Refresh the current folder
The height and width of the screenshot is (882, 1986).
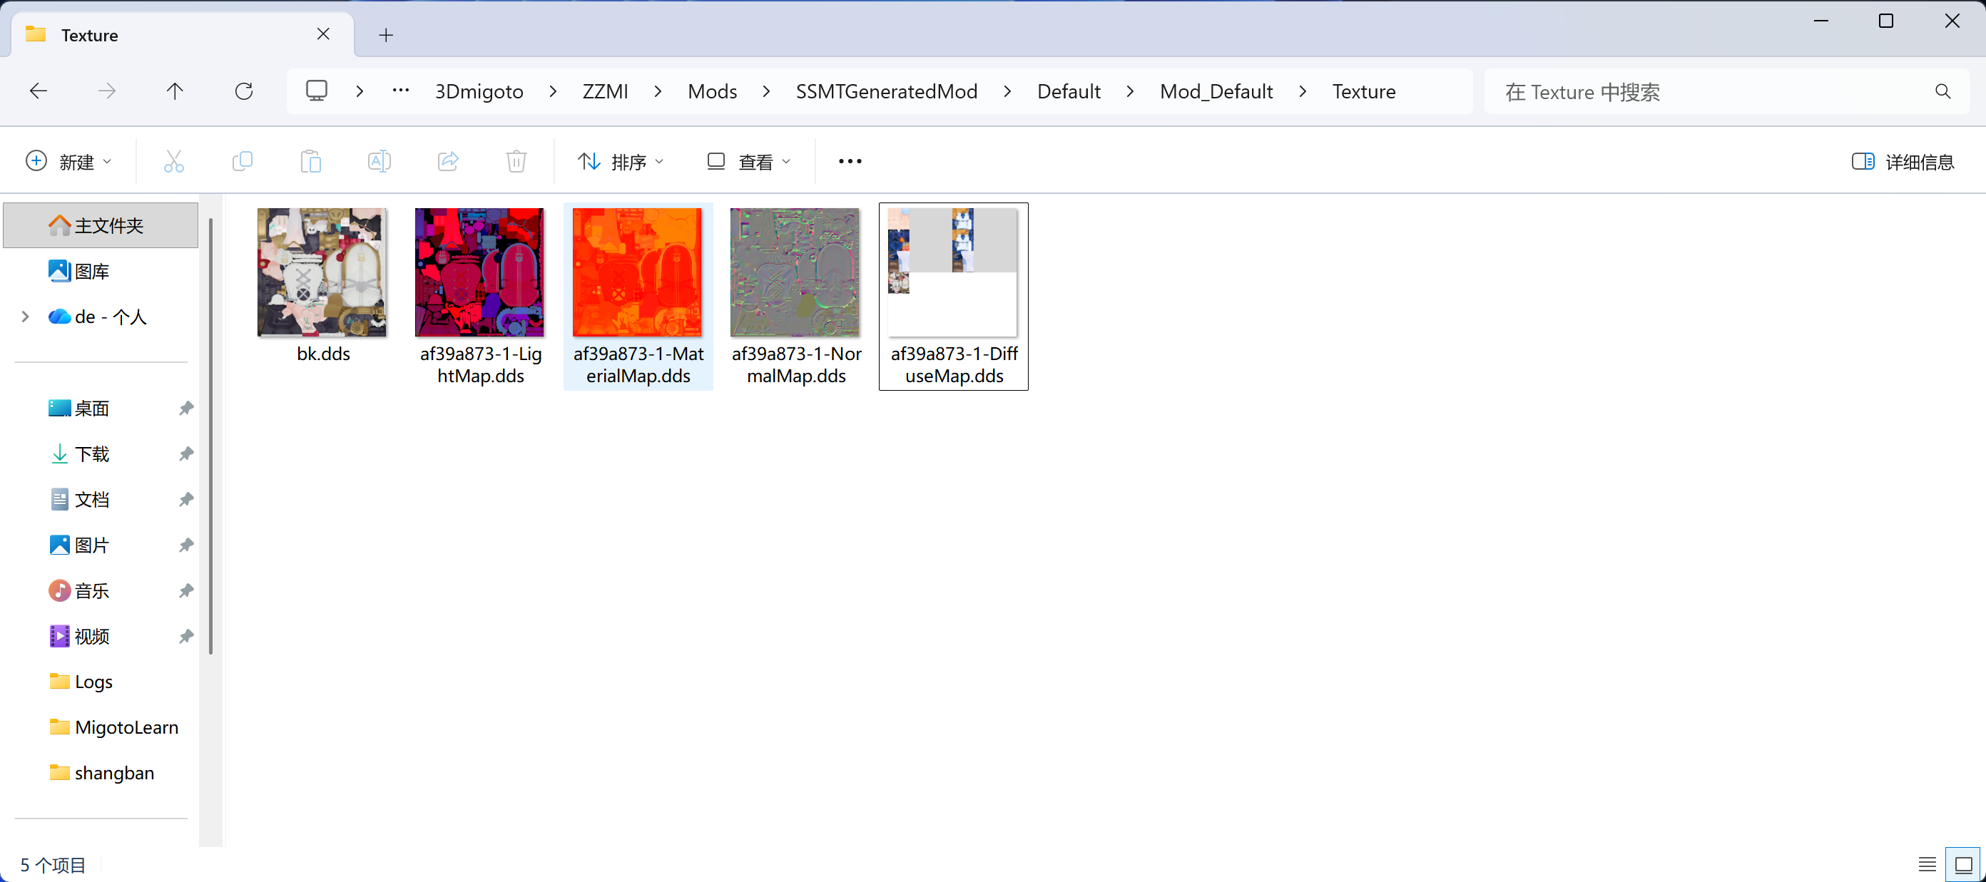point(244,91)
